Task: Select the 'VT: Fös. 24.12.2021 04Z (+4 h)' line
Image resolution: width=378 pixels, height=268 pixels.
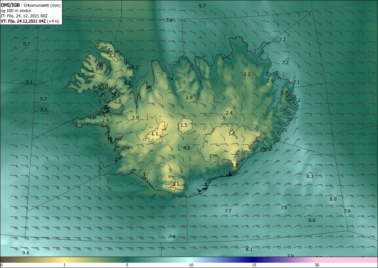Action: (29, 21)
